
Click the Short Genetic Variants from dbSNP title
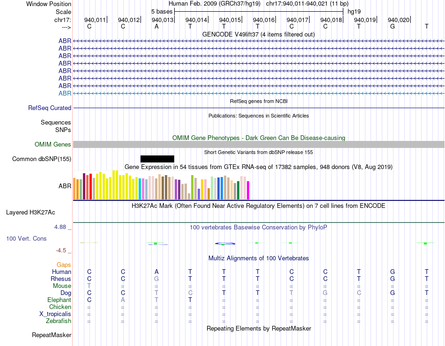[x=259, y=152]
